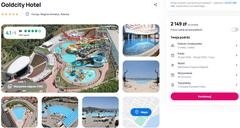
Task: Open the Wyżywienie All-inclusive options chevron
Action: [236, 75]
